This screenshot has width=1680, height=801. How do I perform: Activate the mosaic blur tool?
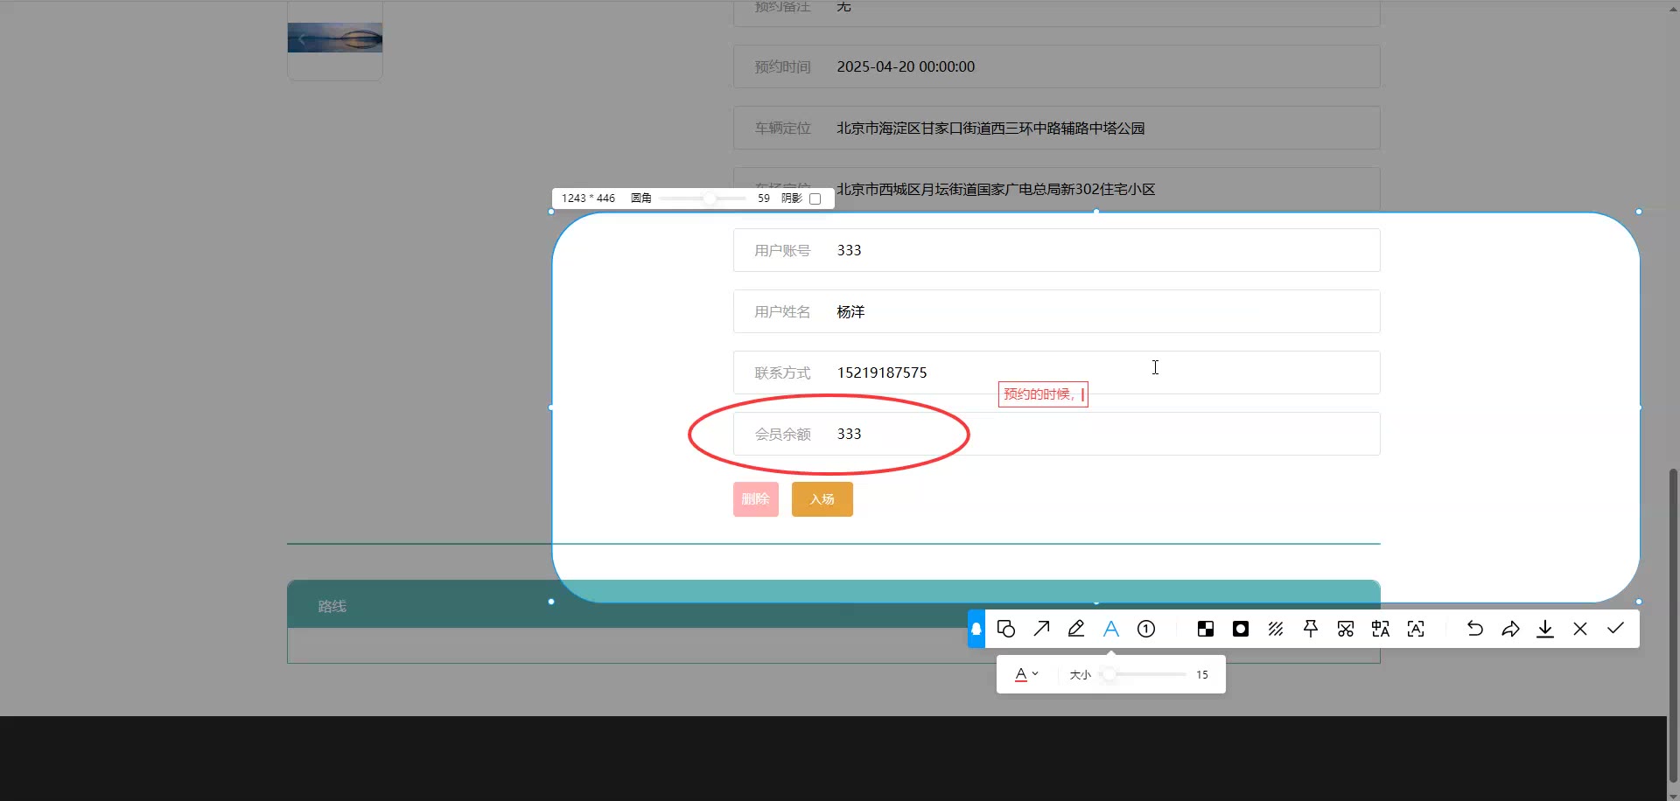(1206, 629)
